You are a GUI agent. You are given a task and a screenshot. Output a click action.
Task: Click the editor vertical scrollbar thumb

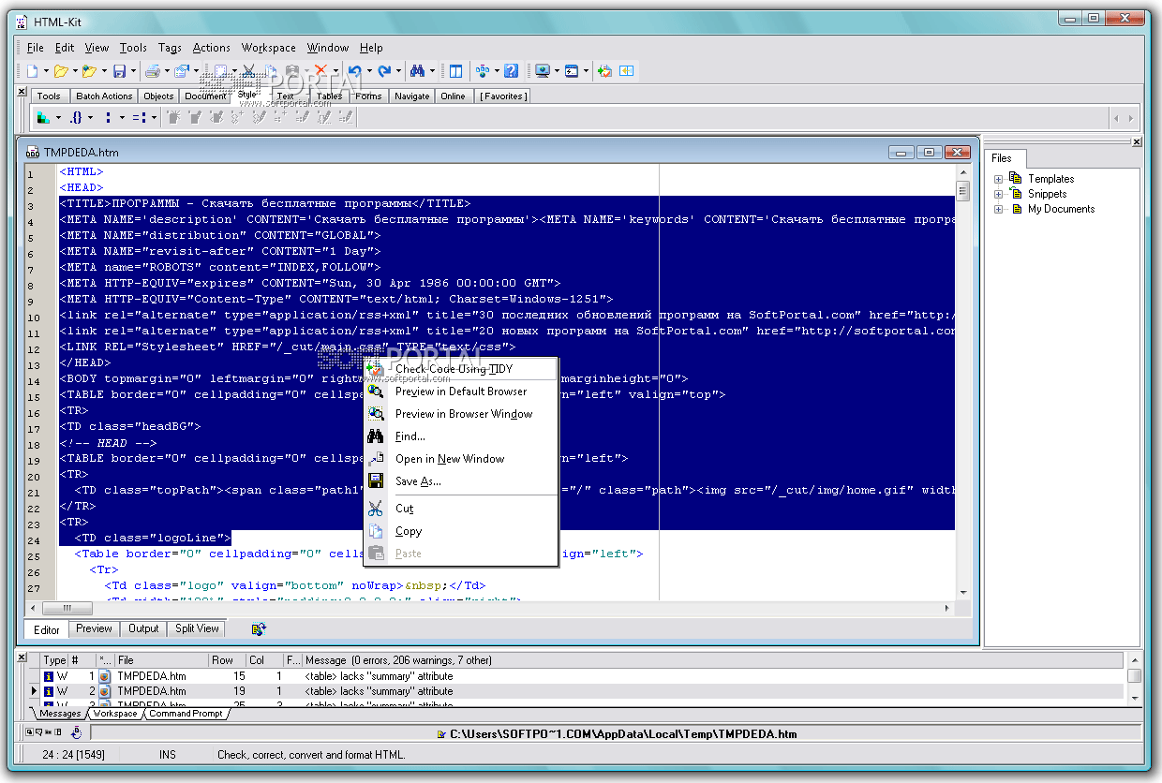pyautogui.click(x=962, y=191)
